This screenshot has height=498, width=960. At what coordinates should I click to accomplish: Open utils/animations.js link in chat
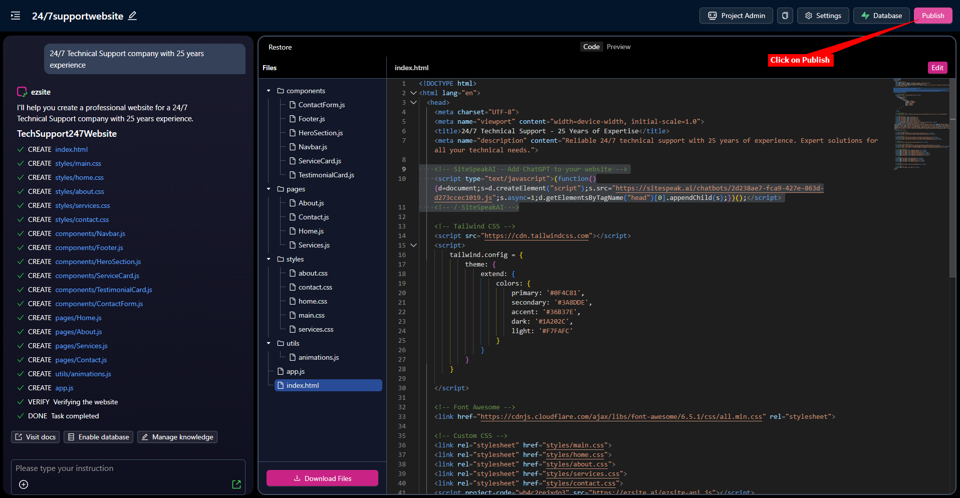click(83, 374)
